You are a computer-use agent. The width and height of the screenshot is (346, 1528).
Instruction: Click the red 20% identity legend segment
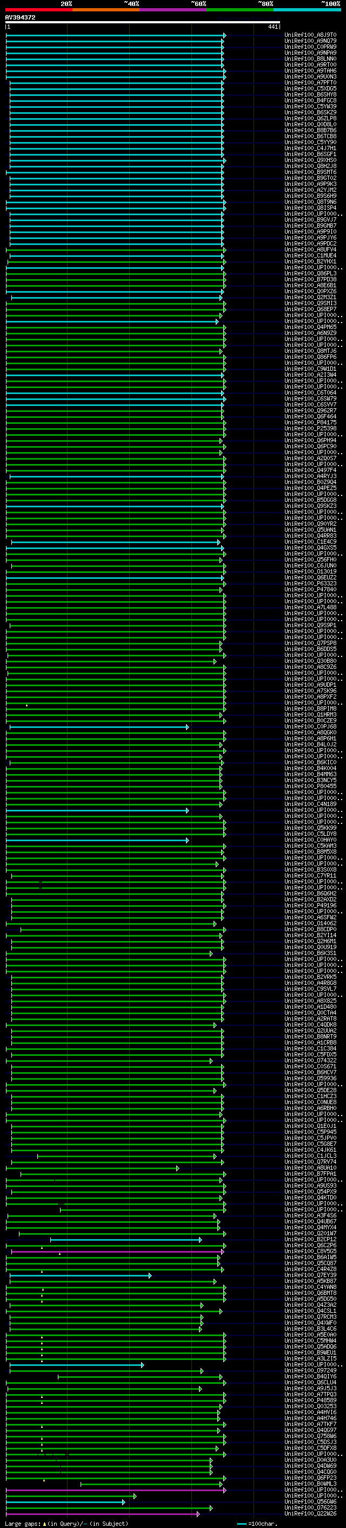click(x=39, y=10)
